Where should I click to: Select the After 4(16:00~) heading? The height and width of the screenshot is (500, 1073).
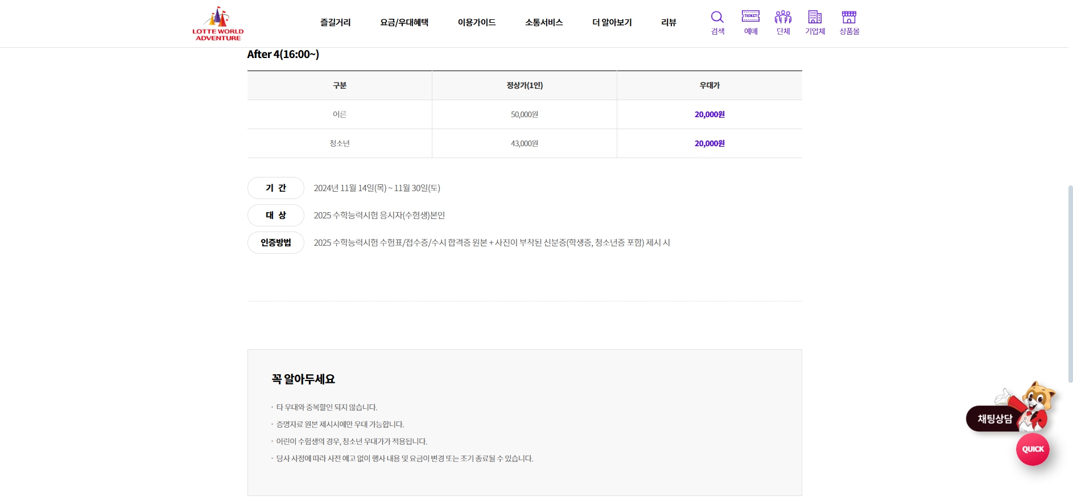click(x=283, y=55)
